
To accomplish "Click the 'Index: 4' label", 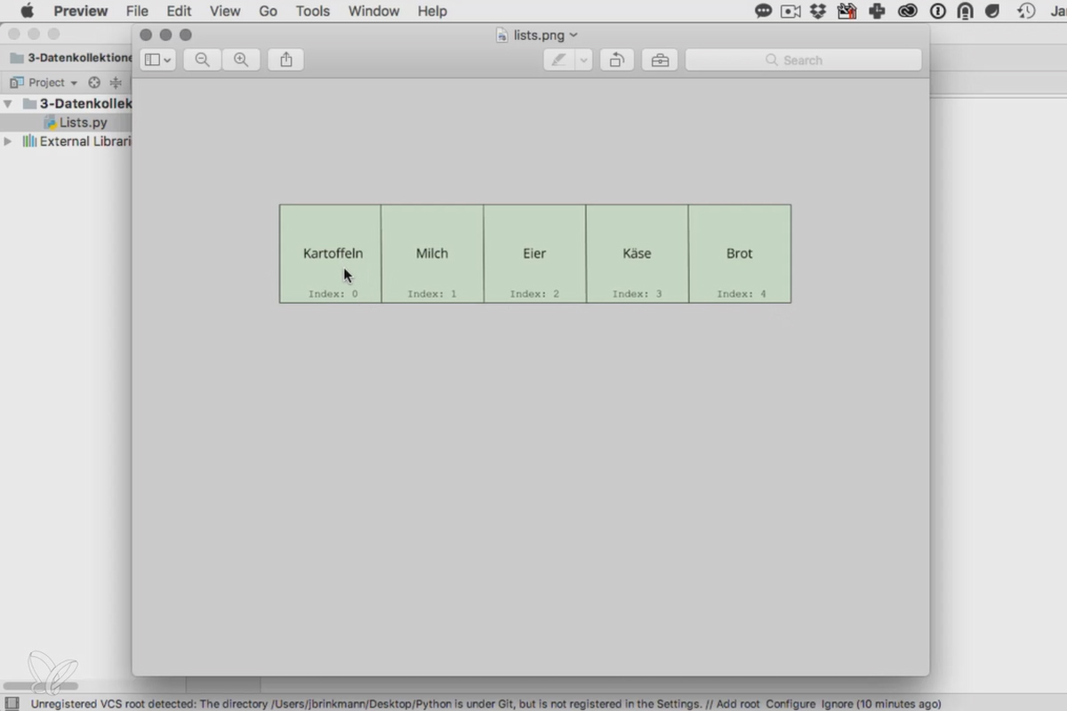I will click(x=742, y=293).
